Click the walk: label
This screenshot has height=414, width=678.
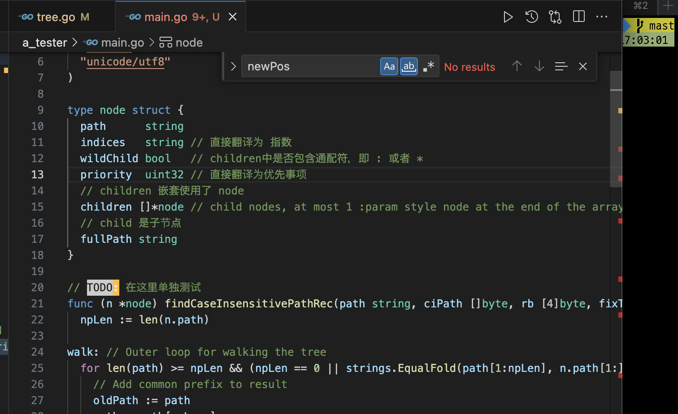point(83,352)
